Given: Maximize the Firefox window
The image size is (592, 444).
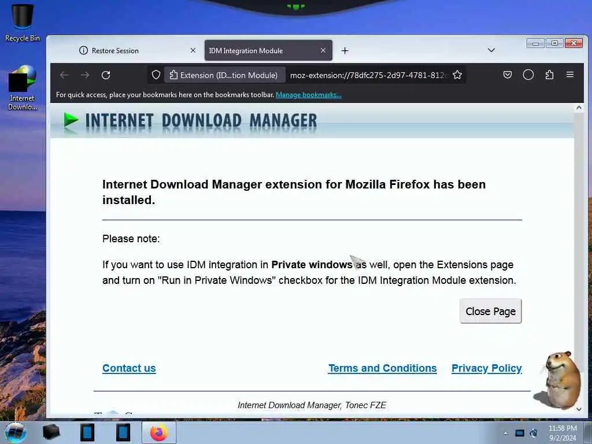Looking at the screenshot, I should pyautogui.click(x=554, y=43).
